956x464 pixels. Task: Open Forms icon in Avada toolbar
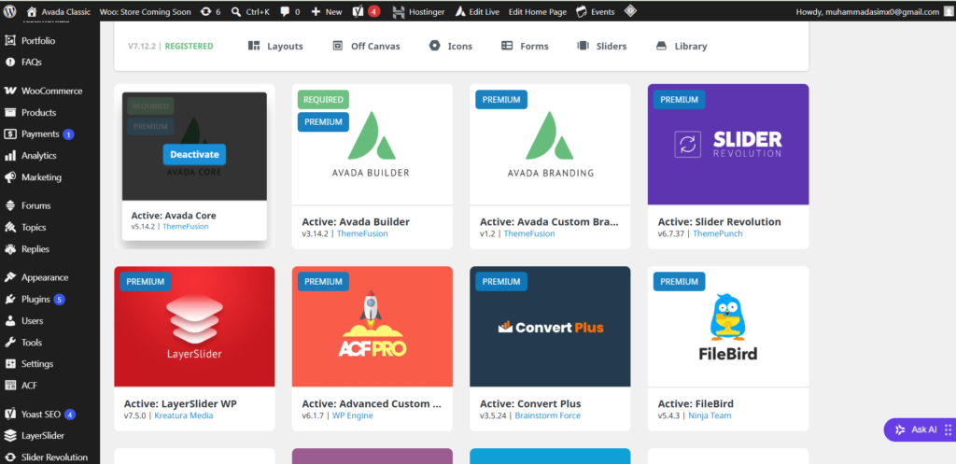[x=507, y=46]
